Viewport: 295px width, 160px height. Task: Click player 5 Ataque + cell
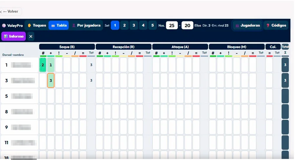pyautogui.click(x=164, y=96)
